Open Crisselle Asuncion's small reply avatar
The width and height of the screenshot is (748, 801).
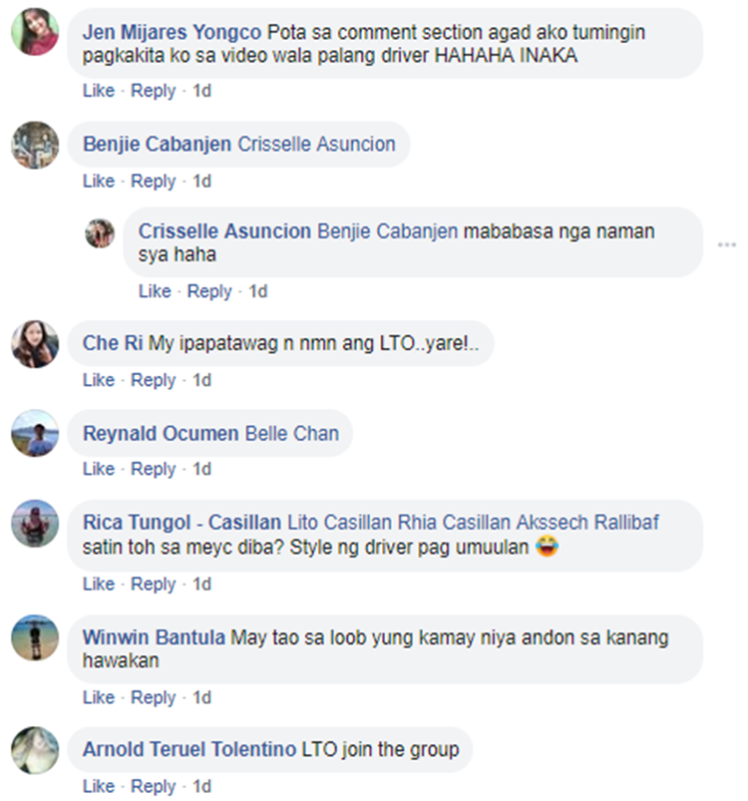[100, 233]
